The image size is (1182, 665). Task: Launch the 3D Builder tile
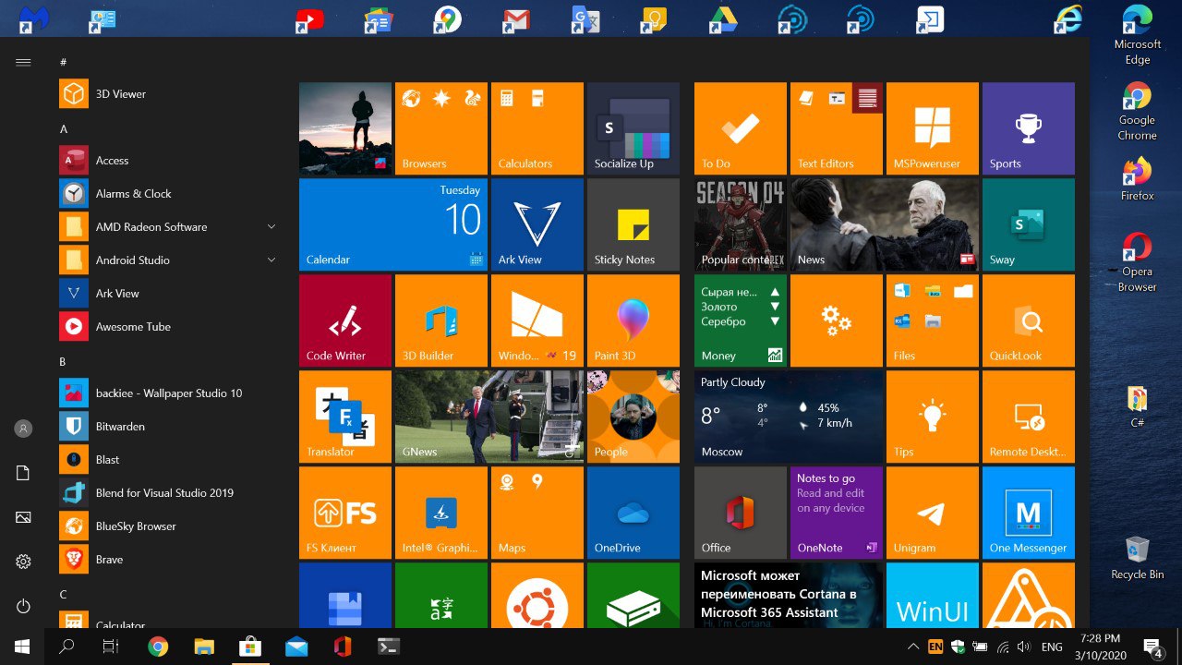(441, 320)
